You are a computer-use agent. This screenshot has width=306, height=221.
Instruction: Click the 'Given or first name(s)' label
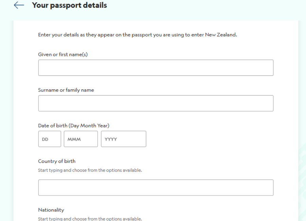point(63,54)
